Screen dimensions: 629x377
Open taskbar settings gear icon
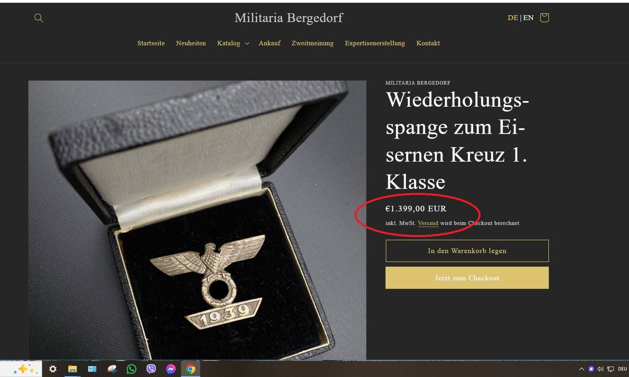click(x=53, y=369)
